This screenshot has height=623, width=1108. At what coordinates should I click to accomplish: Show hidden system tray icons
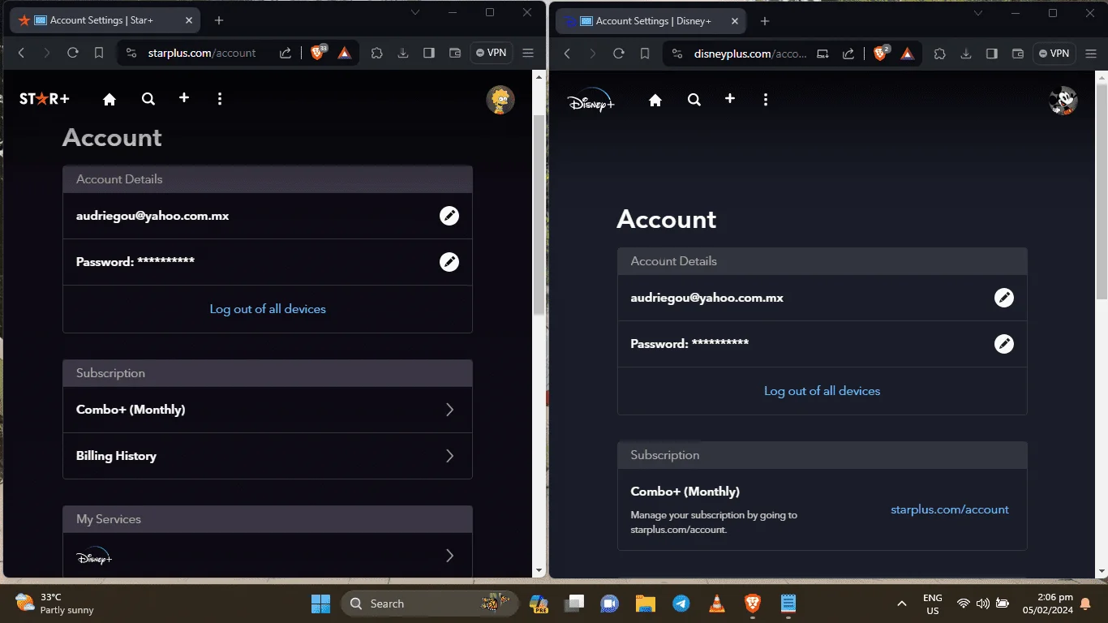[x=901, y=604]
